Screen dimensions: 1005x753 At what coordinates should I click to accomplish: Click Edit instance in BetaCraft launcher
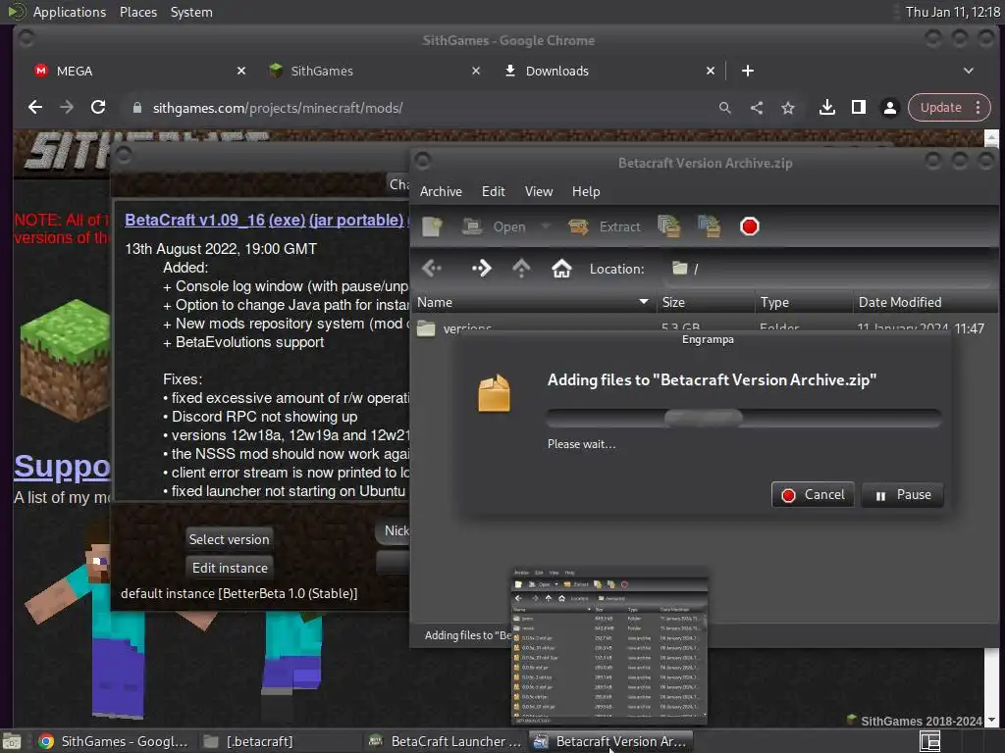click(x=230, y=568)
